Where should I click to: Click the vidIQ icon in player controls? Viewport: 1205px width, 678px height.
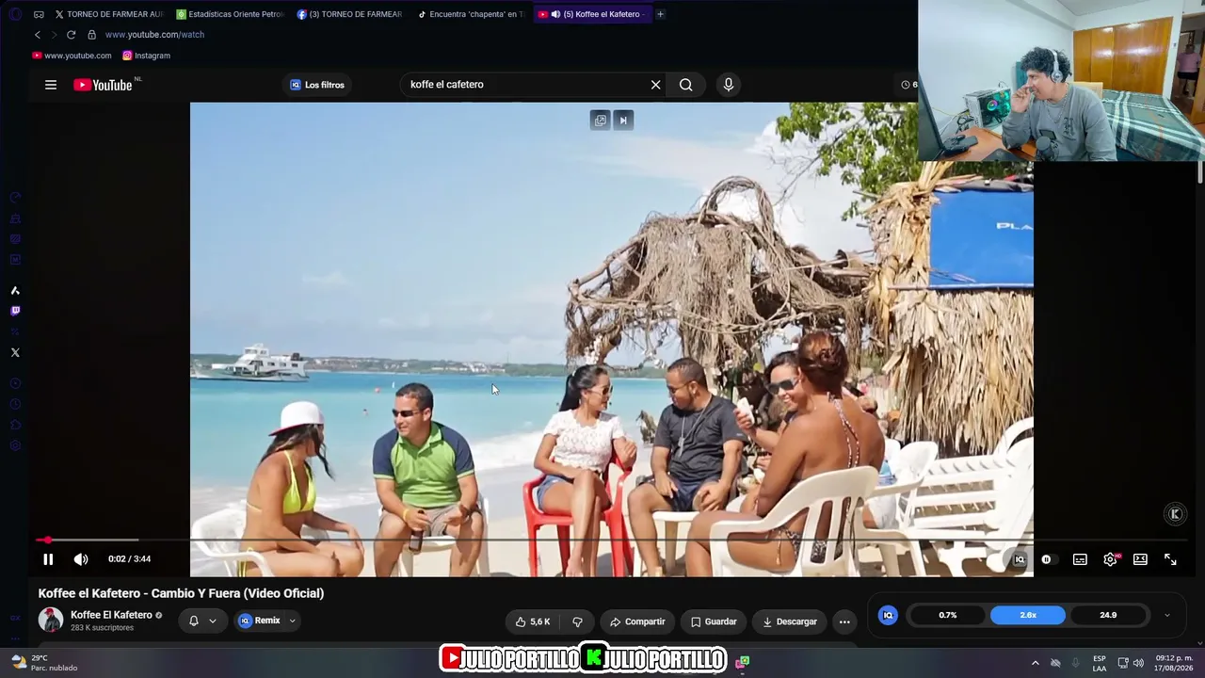click(1019, 559)
